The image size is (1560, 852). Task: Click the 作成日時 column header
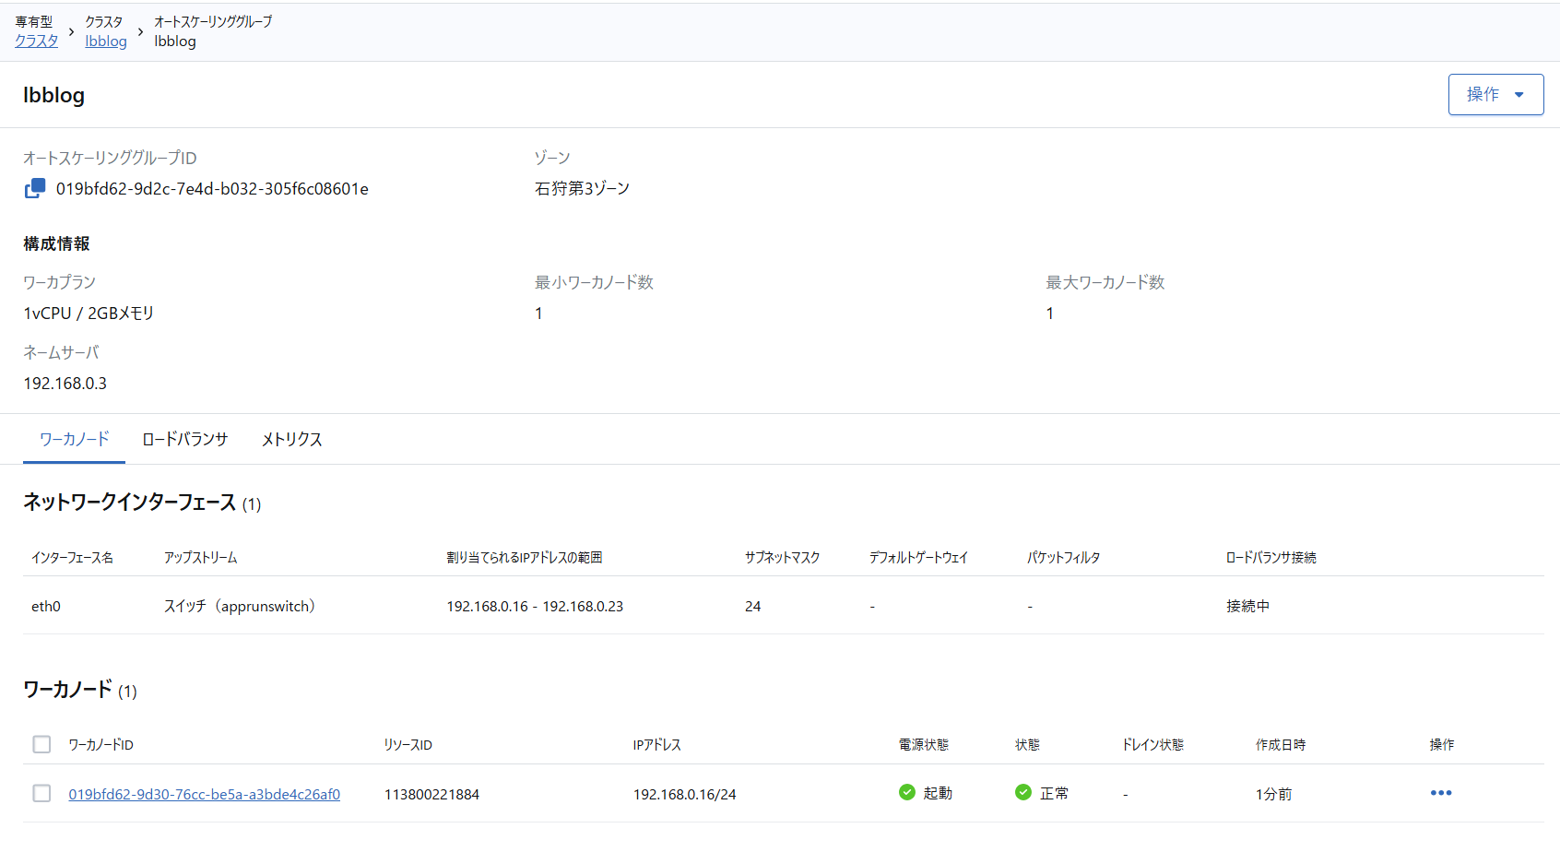1280,744
